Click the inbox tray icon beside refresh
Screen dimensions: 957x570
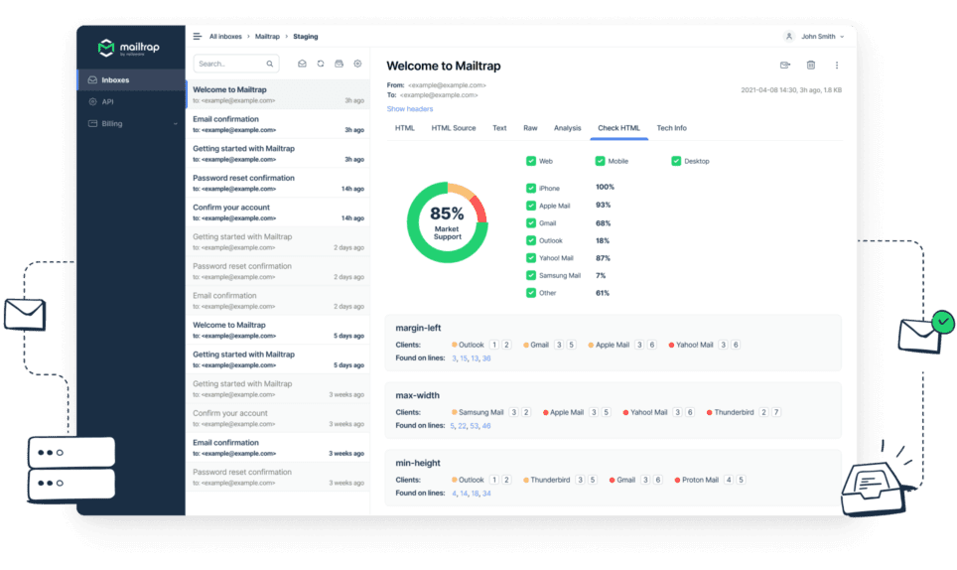pos(339,64)
